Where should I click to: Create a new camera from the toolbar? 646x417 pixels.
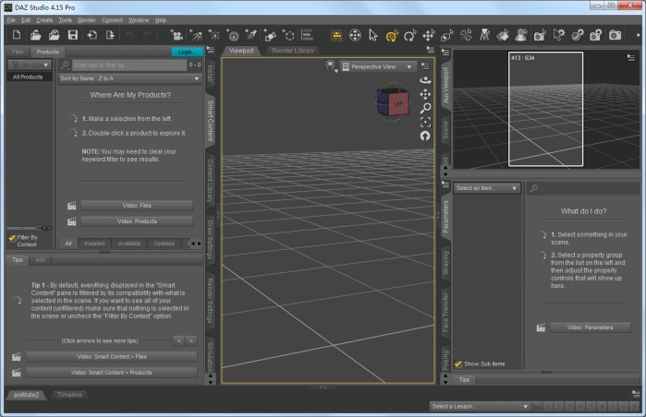pos(177,35)
